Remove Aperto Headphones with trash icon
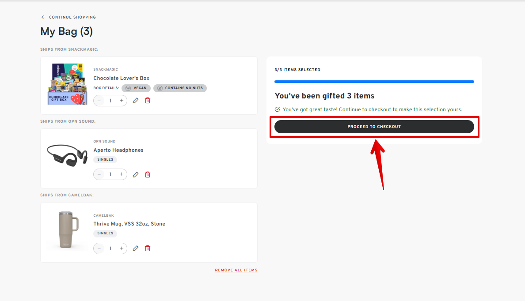Screen dimensions: 525x301 click(148, 174)
